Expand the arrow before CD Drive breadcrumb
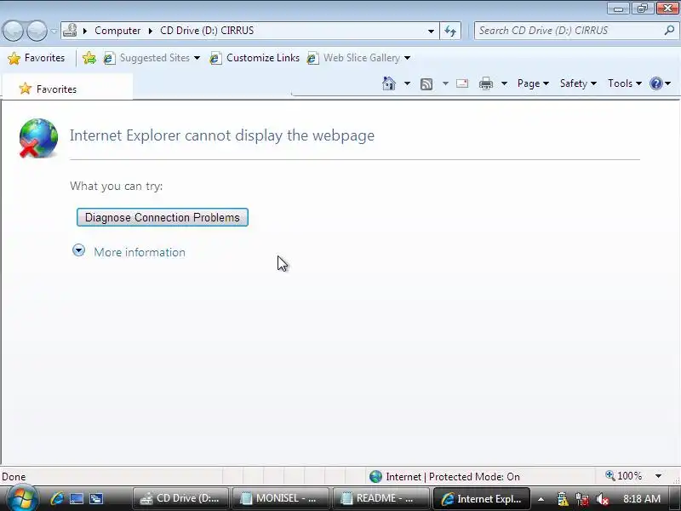Viewport: 681px width, 511px height. pyautogui.click(x=151, y=31)
